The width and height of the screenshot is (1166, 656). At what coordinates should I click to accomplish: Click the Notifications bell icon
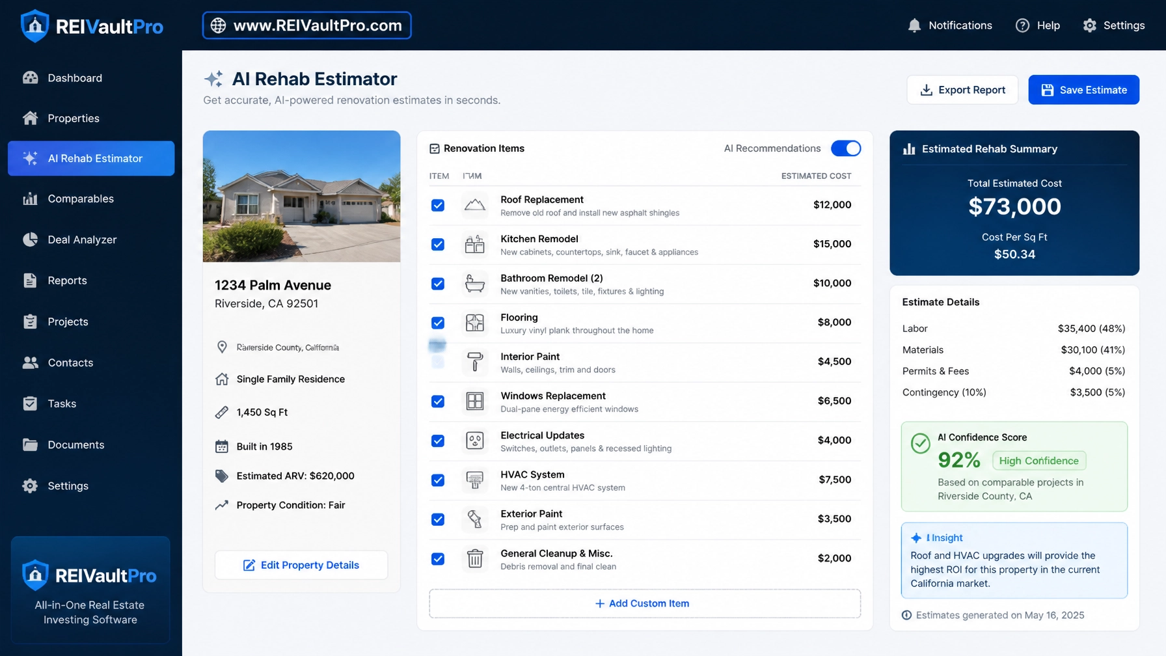click(x=914, y=25)
